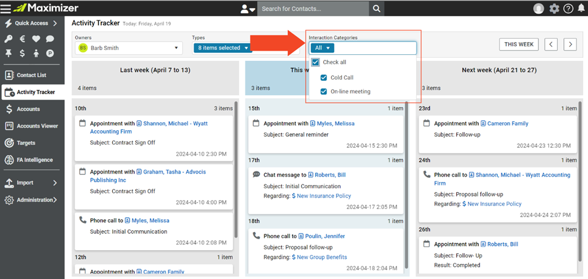The height and width of the screenshot is (279, 588).
Task: Click phone icon on Myles, Melissa call card
Action: point(83,220)
